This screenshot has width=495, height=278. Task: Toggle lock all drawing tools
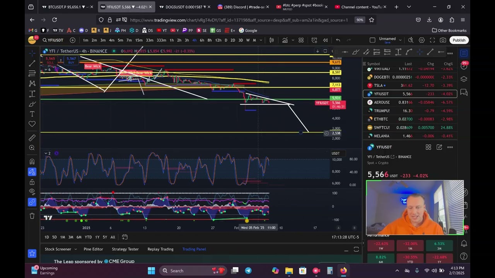pyautogui.click(x=32, y=182)
